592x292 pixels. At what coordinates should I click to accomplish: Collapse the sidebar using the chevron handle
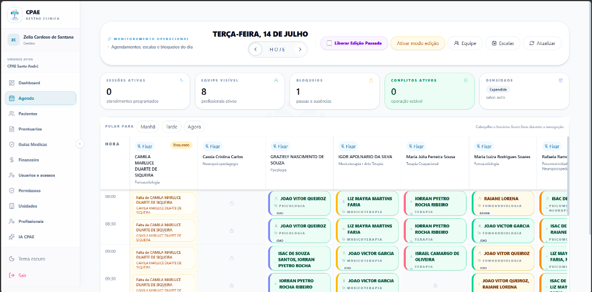pyautogui.click(x=80, y=144)
